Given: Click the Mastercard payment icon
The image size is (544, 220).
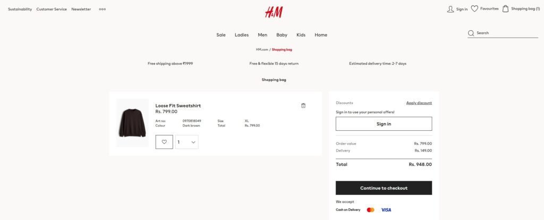Looking at the screenshot, I should pyautogui.click(x=370, y=210).
